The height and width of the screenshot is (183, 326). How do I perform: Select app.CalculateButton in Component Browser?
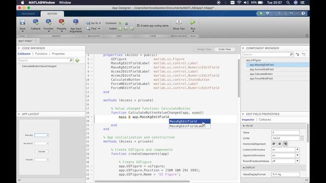[x=261, y=74]
